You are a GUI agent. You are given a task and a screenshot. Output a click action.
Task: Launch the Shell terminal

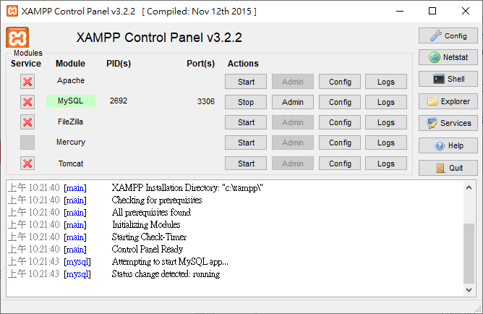448,79
